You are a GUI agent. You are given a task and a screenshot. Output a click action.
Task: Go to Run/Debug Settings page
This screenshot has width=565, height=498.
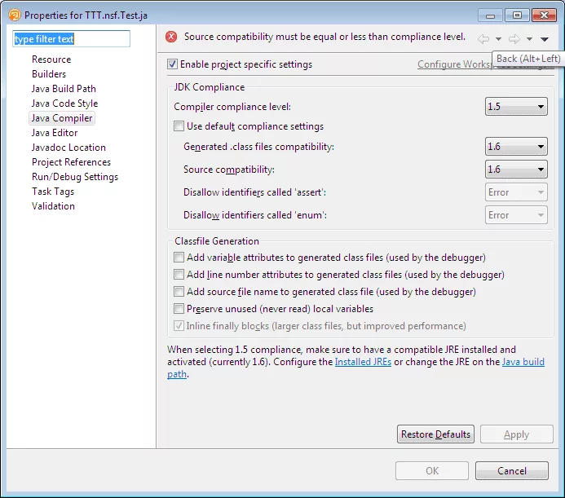pyautogui.click(x=75, y=177)
